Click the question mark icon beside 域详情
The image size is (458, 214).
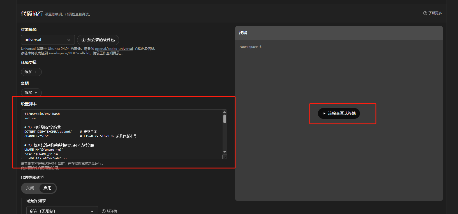point(104,211)
